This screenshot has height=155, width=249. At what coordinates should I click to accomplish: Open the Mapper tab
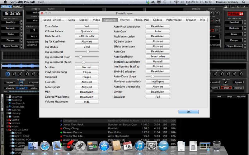(x=84, y=20)
